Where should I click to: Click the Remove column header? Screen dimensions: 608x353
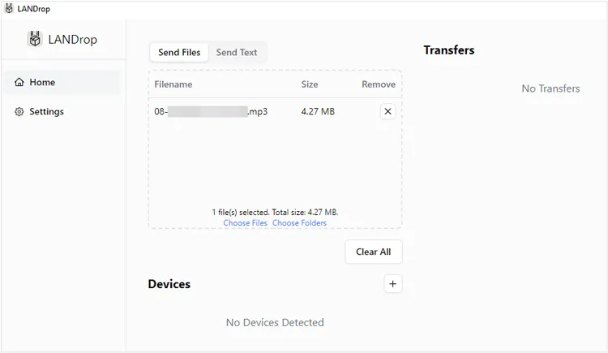[x=379, y=84]
